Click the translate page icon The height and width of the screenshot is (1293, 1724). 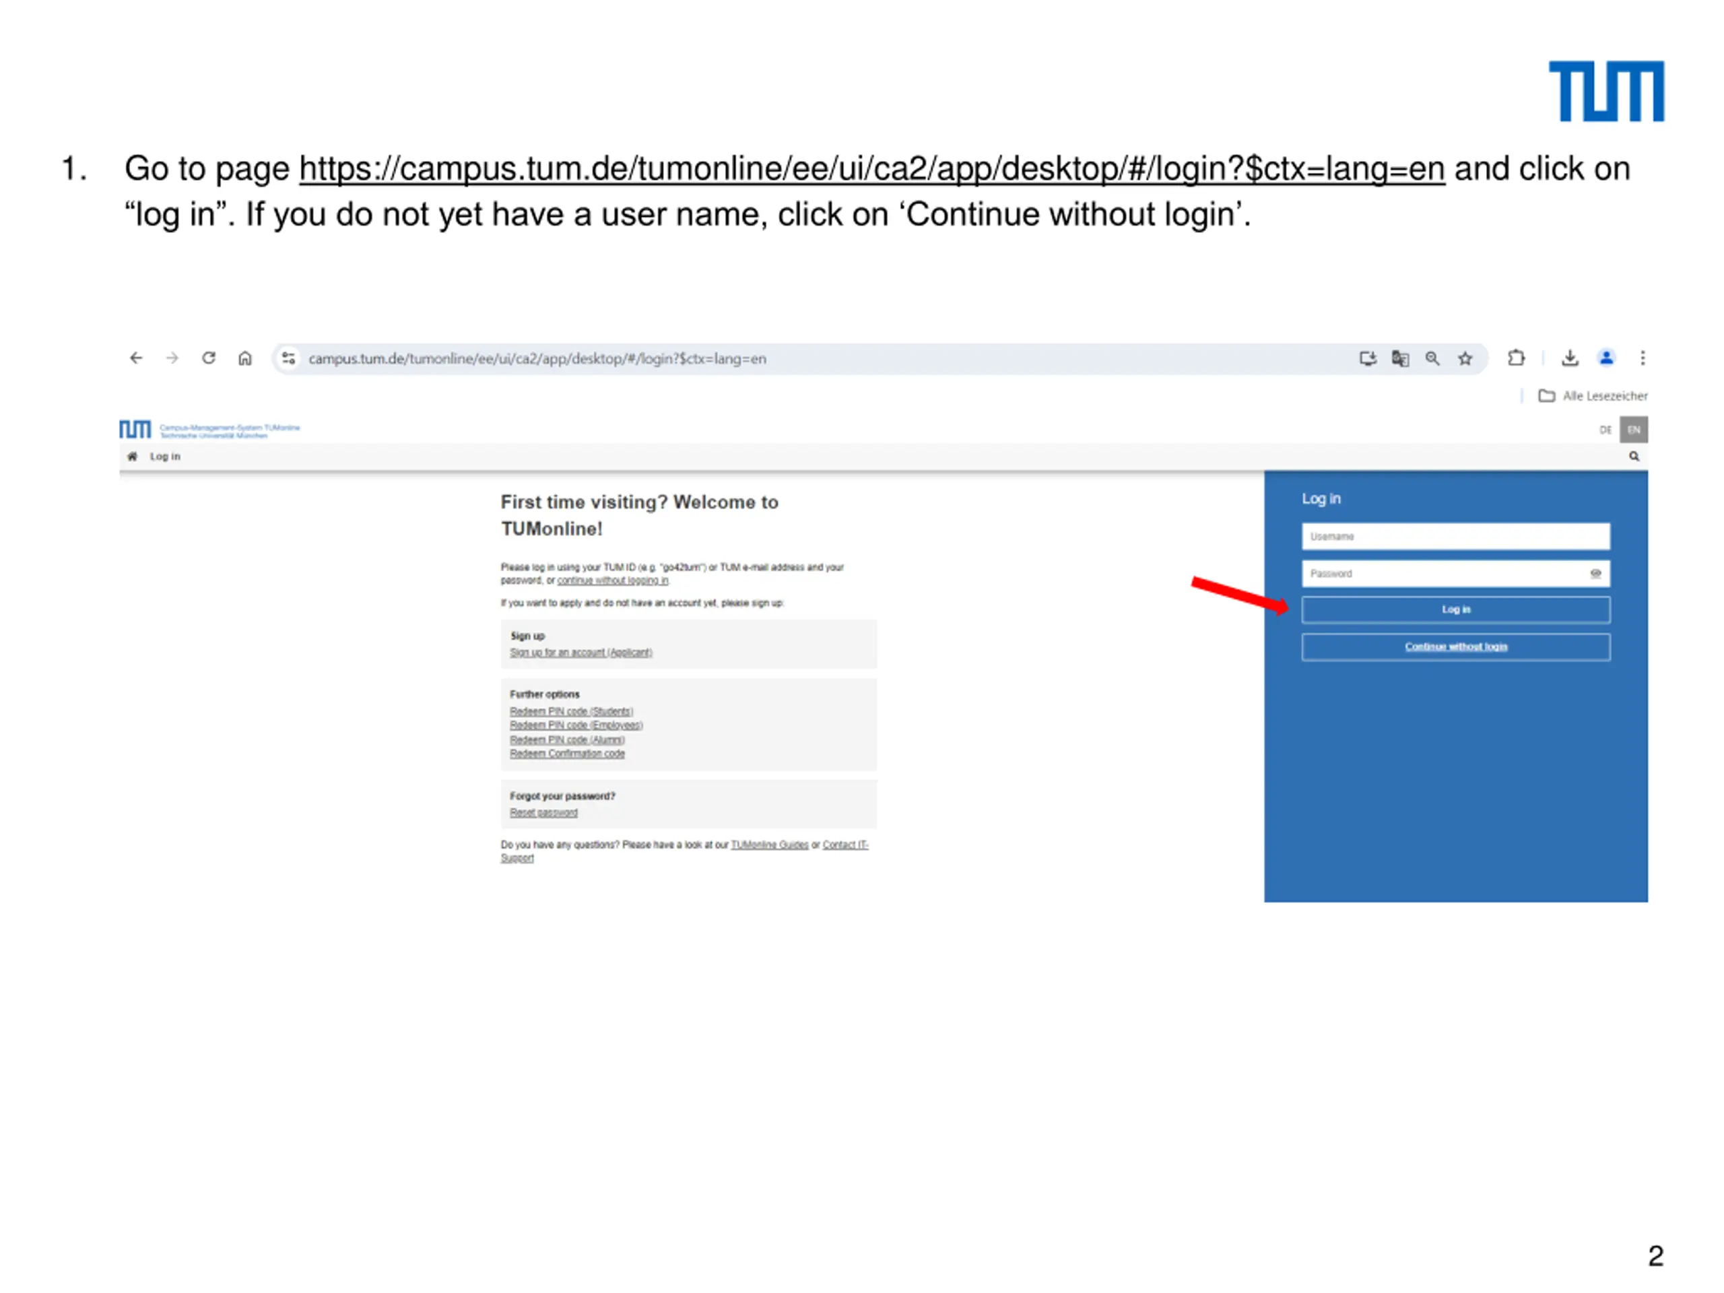[x=1401, y=358]
